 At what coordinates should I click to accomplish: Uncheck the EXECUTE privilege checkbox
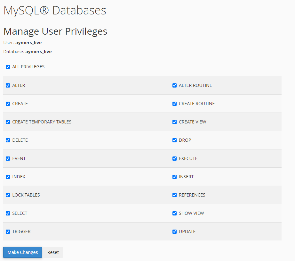174,159
